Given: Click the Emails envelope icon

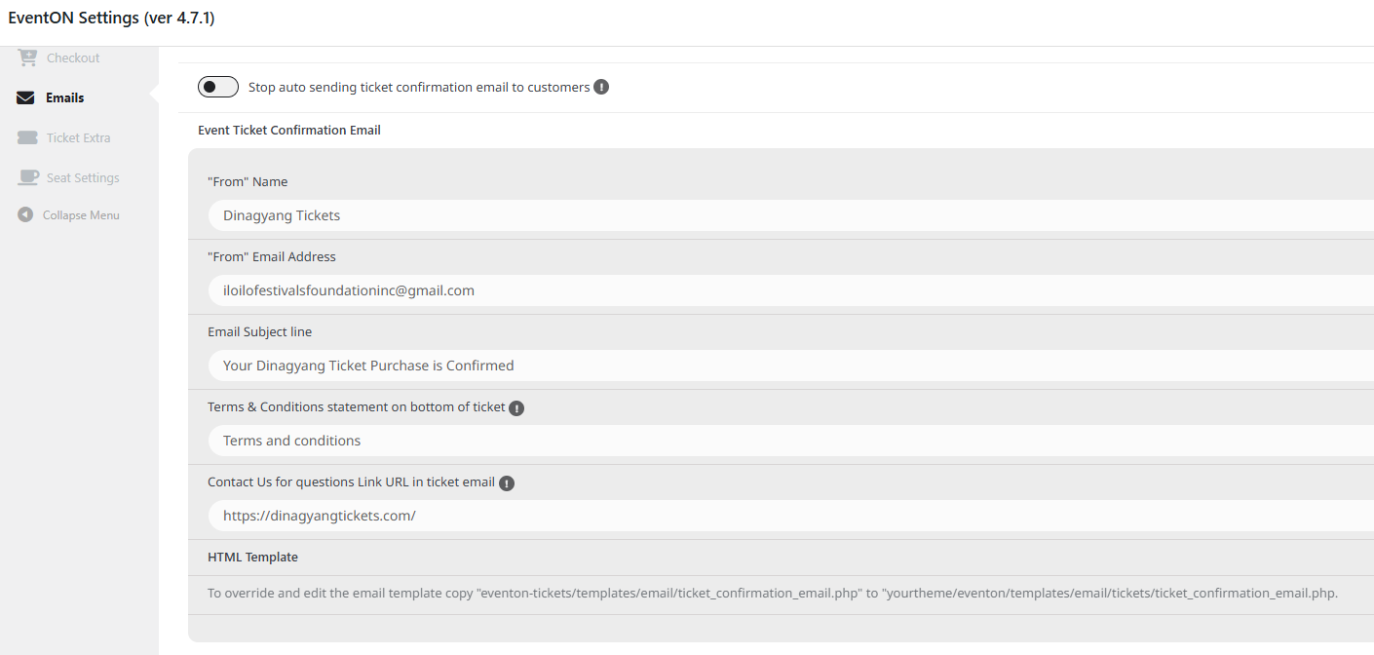Looking at the screenshot, I should 26,97.
